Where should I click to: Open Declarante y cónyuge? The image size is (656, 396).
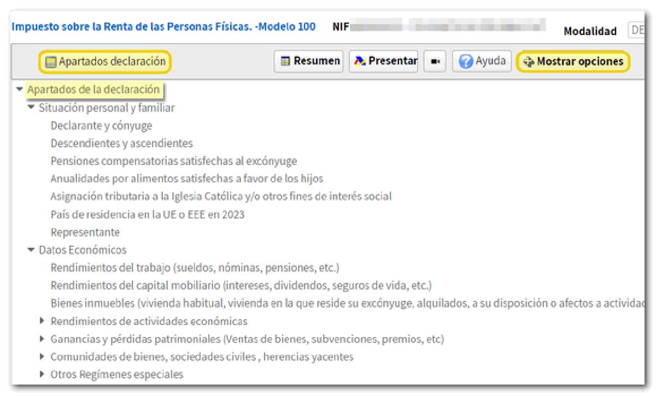coord(101,125)
